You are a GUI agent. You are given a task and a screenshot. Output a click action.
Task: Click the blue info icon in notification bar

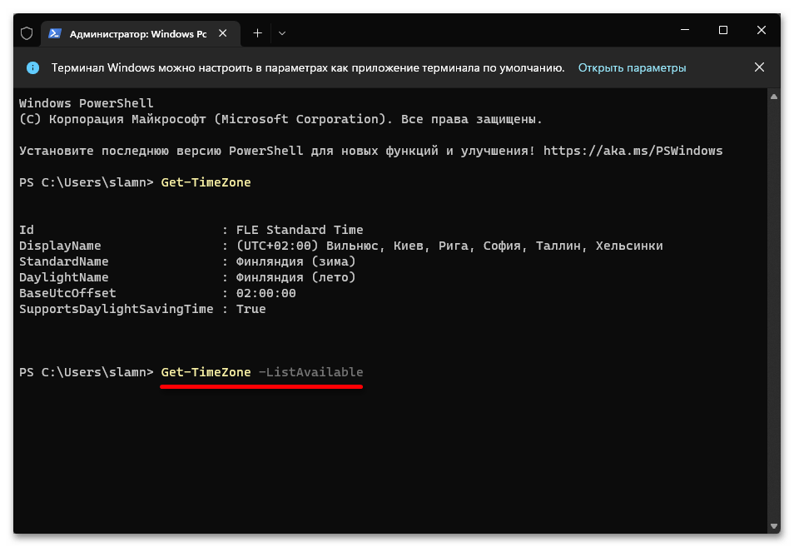33,68
